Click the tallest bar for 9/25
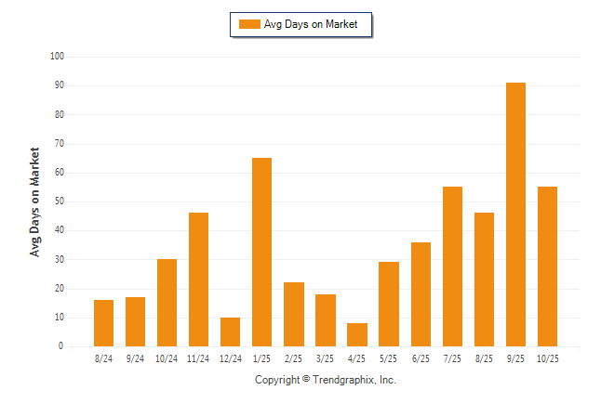This screenshot has width=601, height=403. (515, 214)
